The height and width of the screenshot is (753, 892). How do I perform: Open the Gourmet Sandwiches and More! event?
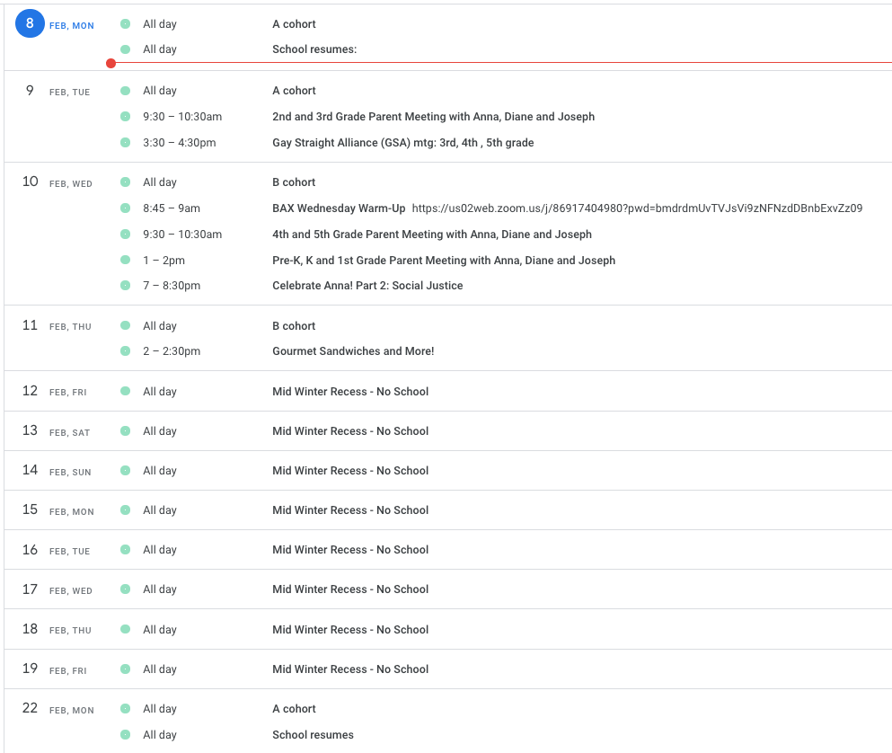pyautogui.click(x=353, y=351)
